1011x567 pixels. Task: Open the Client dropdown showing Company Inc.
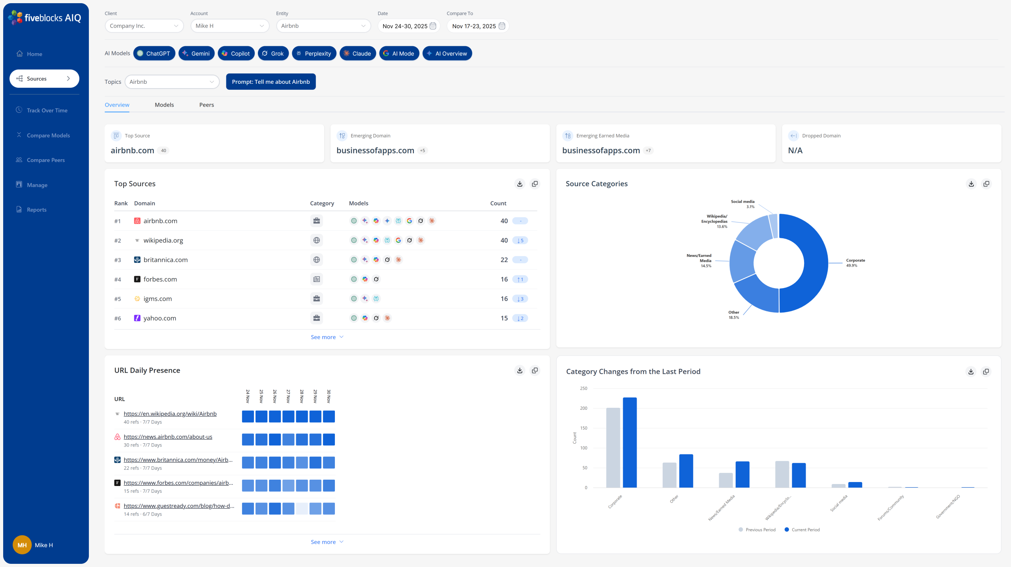click(x=144, y=26)
